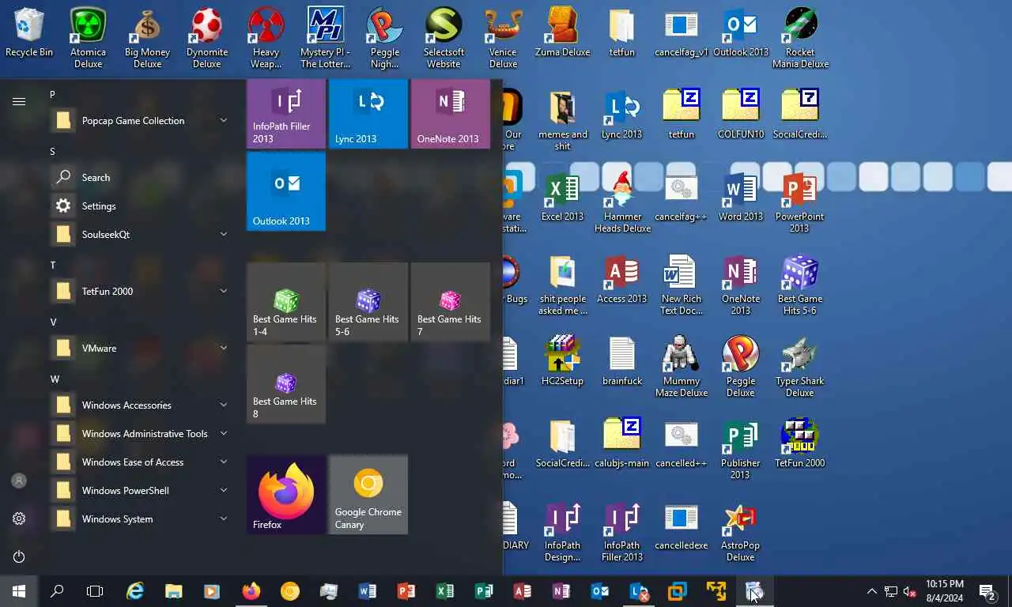Screen dimensions: 1012x607
Task: Launch Rocket Mania Deluxe desktop icon
Action: [800, 38]
